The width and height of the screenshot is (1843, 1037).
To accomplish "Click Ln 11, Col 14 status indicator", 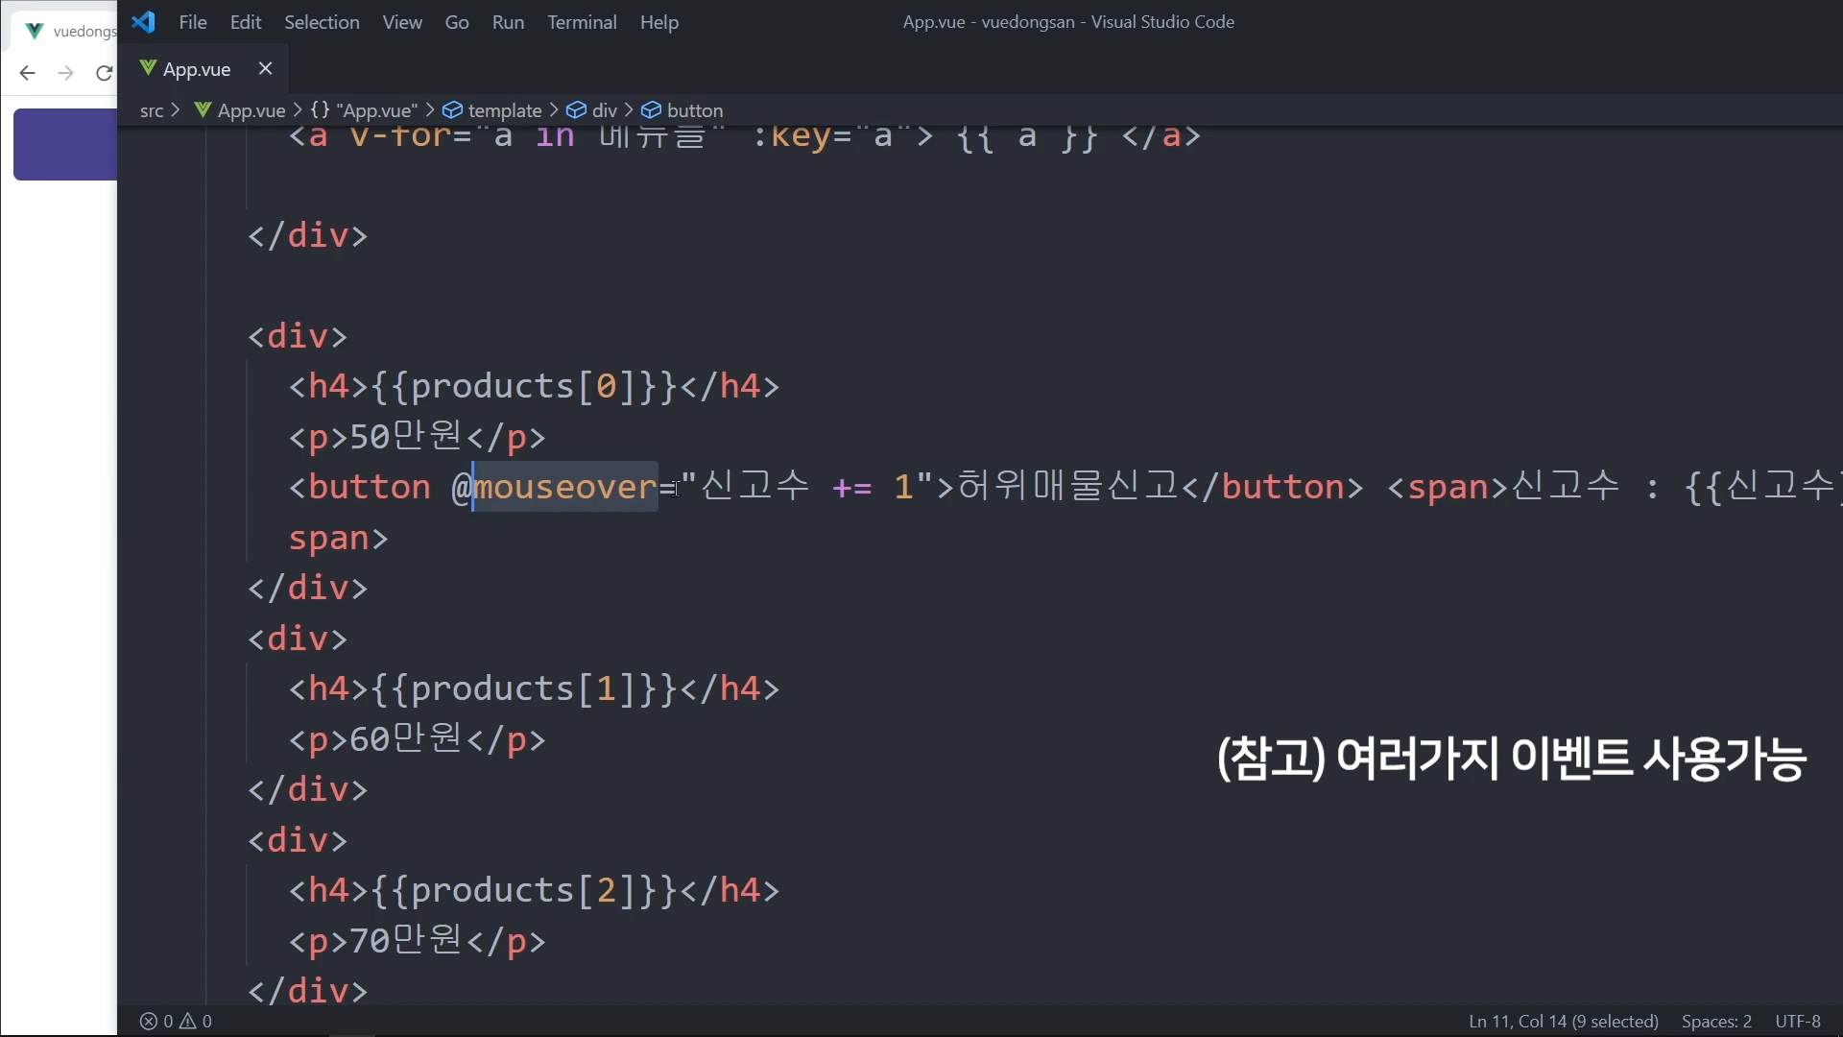I will 1563,1022.
